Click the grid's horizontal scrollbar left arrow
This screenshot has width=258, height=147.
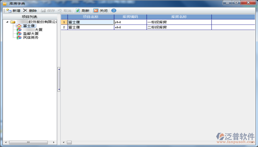point(64,142)
